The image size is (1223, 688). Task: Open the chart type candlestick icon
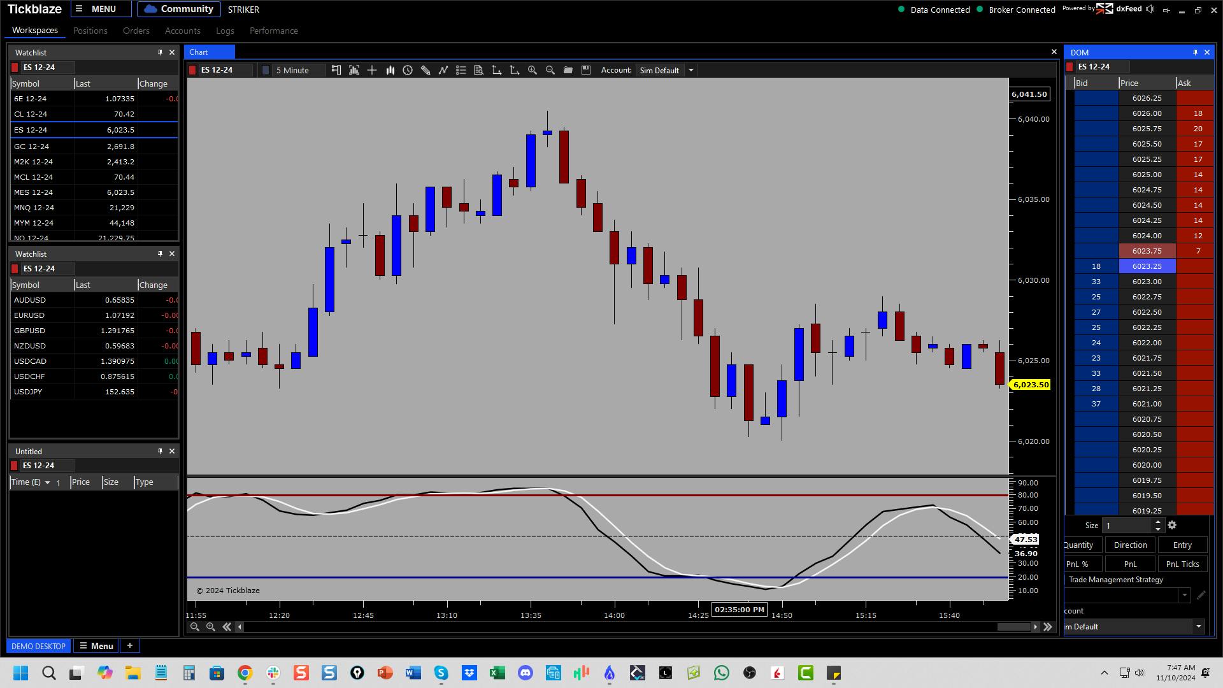(390, 70)
